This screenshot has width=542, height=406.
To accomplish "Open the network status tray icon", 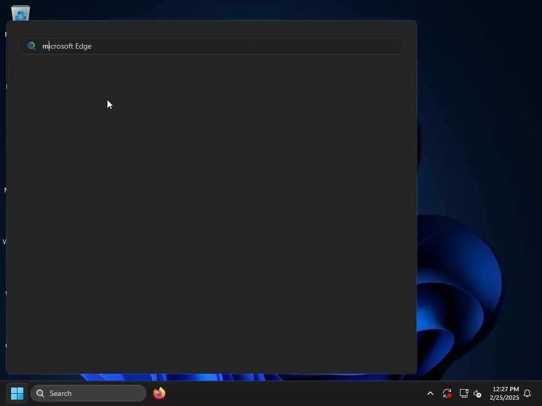I will tap(464, 393).
